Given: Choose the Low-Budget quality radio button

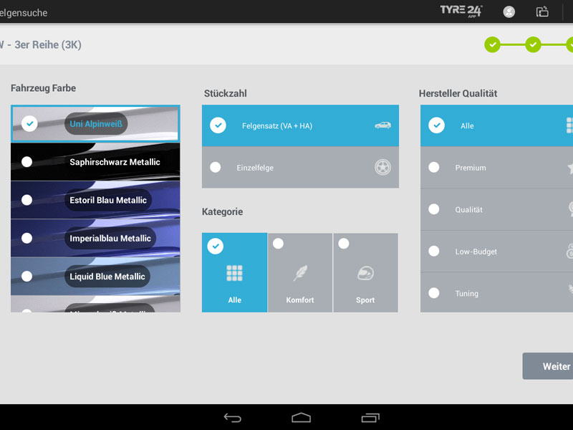Looking at the screenshot, I should click(x=434, y=251).
